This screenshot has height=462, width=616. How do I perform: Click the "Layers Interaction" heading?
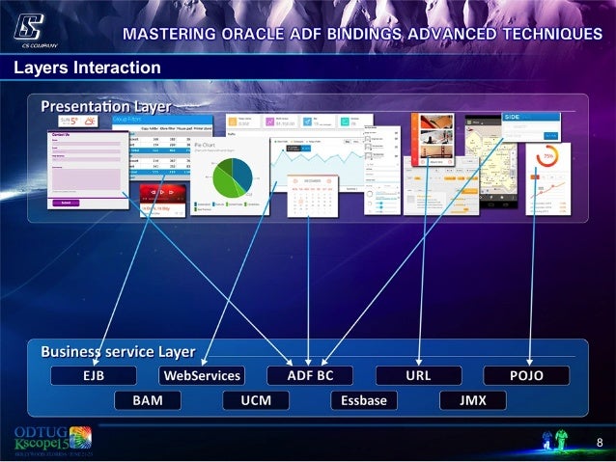point(87,68)
